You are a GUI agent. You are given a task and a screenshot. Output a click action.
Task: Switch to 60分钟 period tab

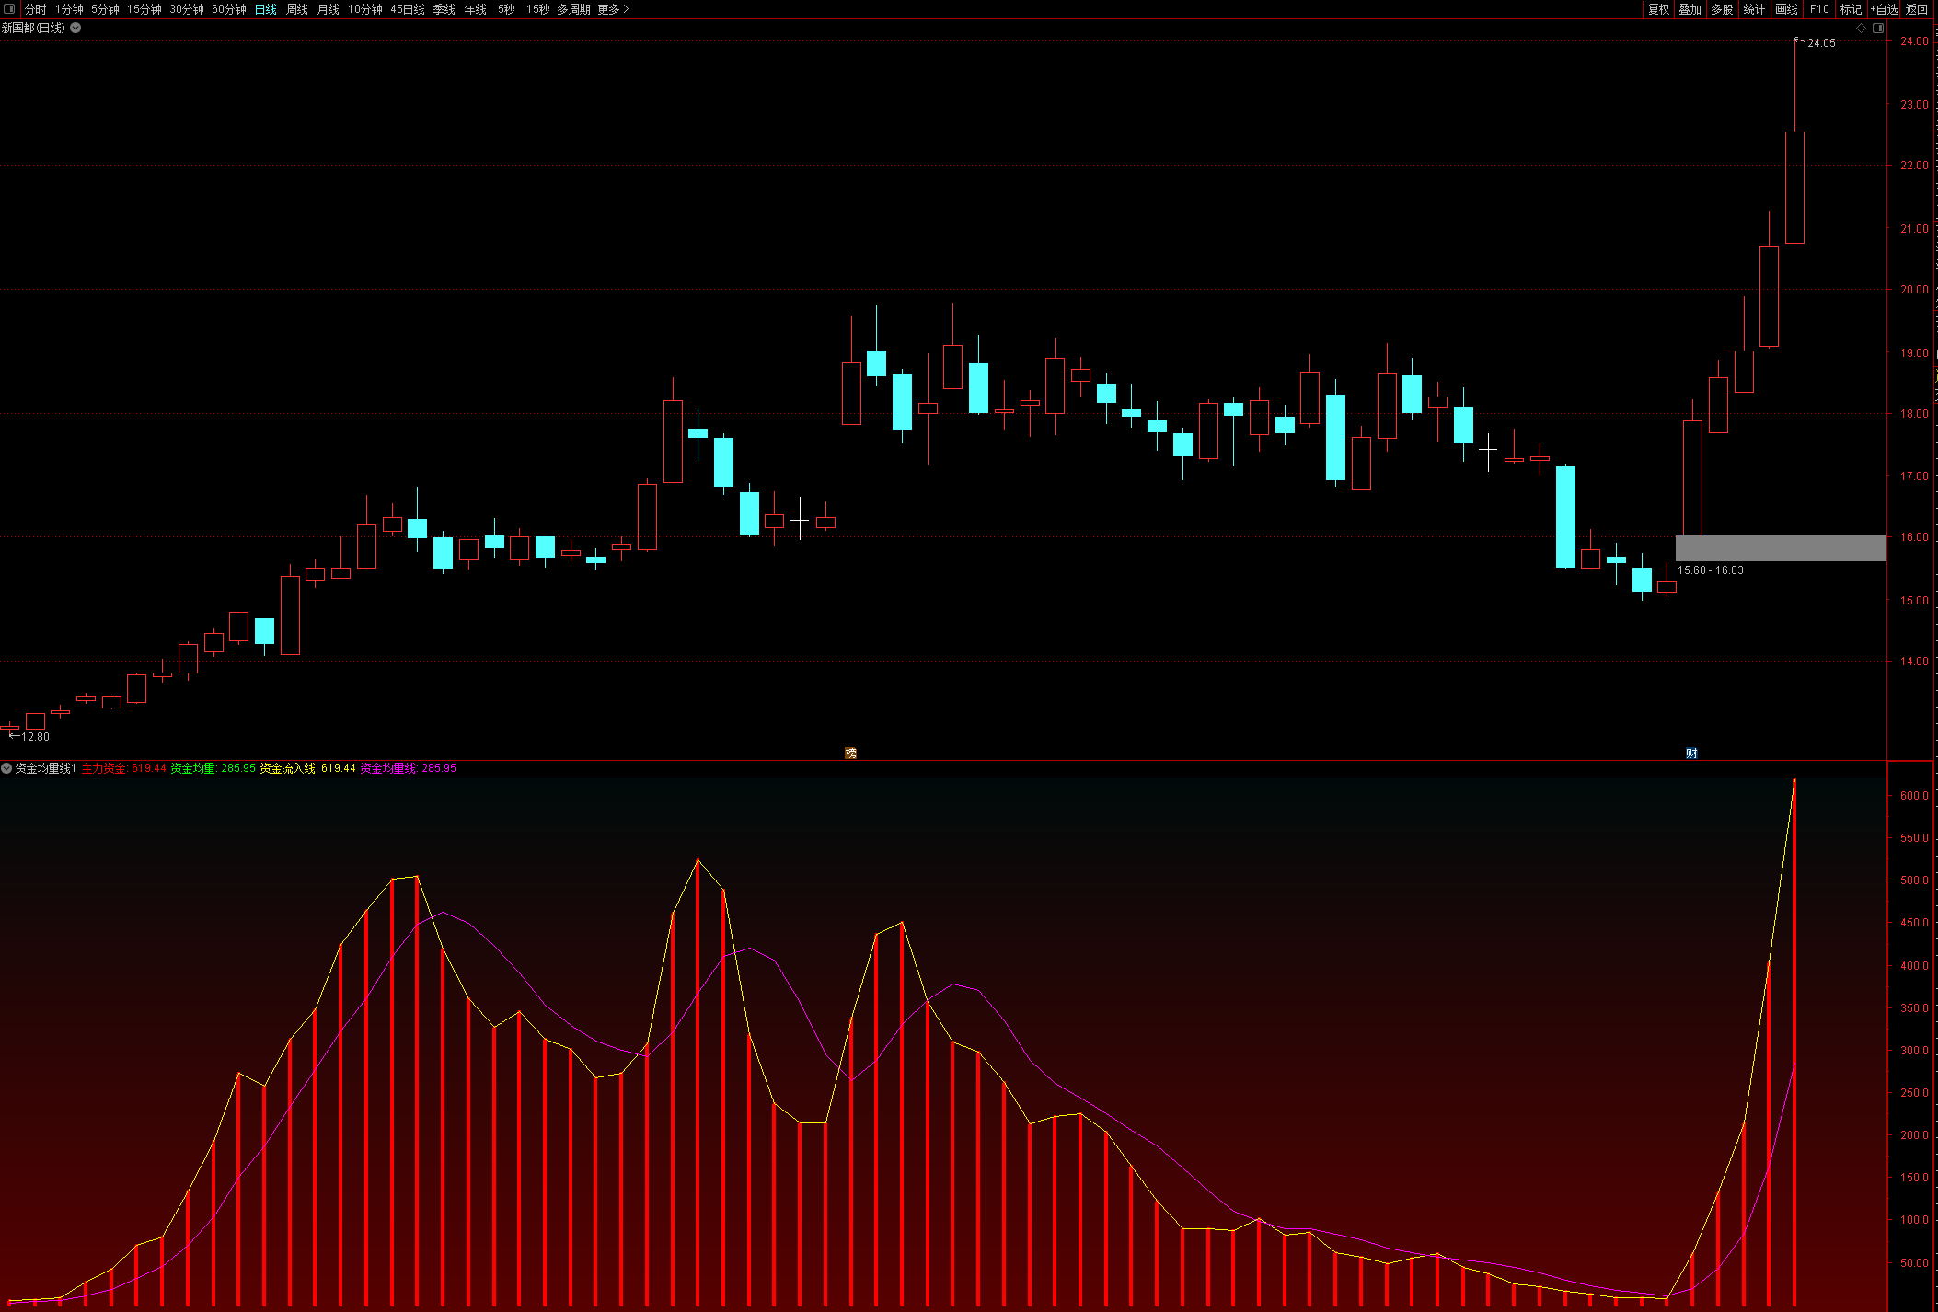[228, 9]
